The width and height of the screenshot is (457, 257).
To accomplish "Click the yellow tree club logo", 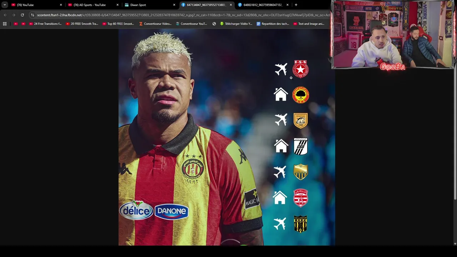I will point(301,95).
